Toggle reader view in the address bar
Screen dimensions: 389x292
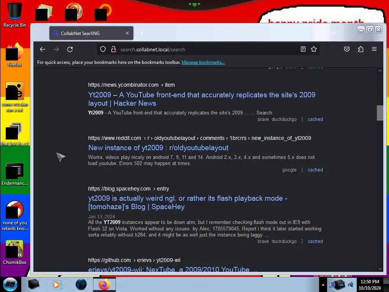[303, 49]
